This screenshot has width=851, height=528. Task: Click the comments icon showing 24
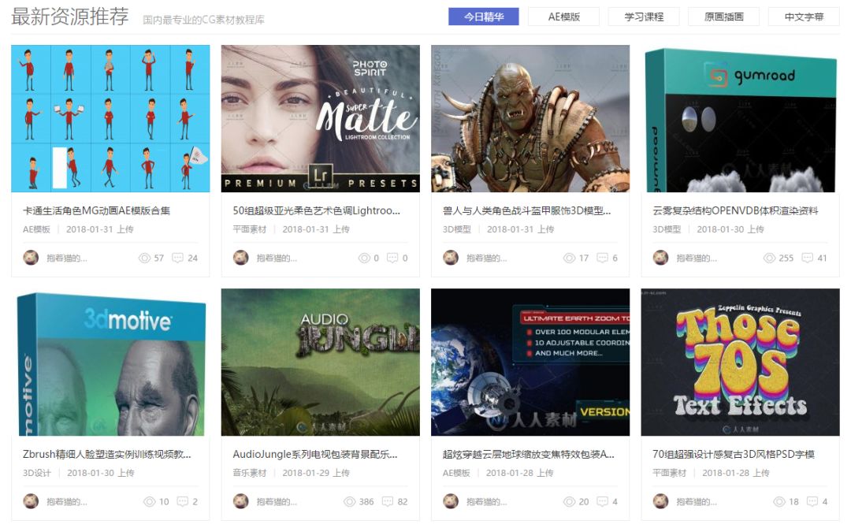tap(177, 258)
